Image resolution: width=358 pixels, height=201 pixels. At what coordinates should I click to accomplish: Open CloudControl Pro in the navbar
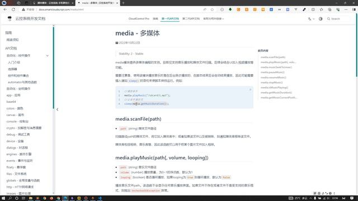pos(139,18)
